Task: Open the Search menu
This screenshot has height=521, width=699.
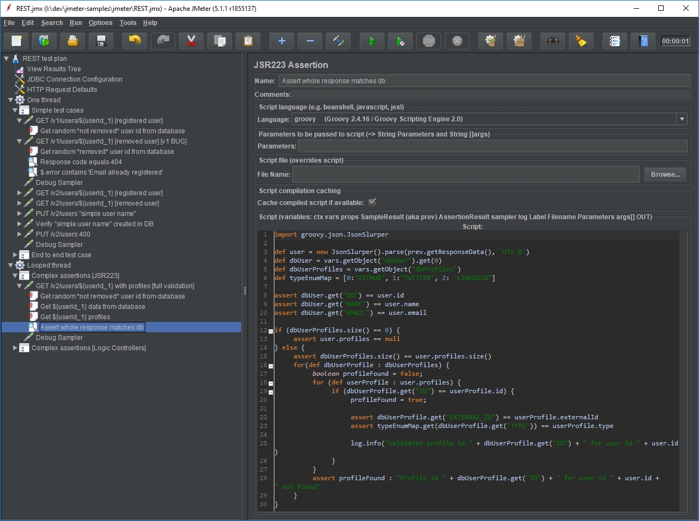Action: point(52,23)
